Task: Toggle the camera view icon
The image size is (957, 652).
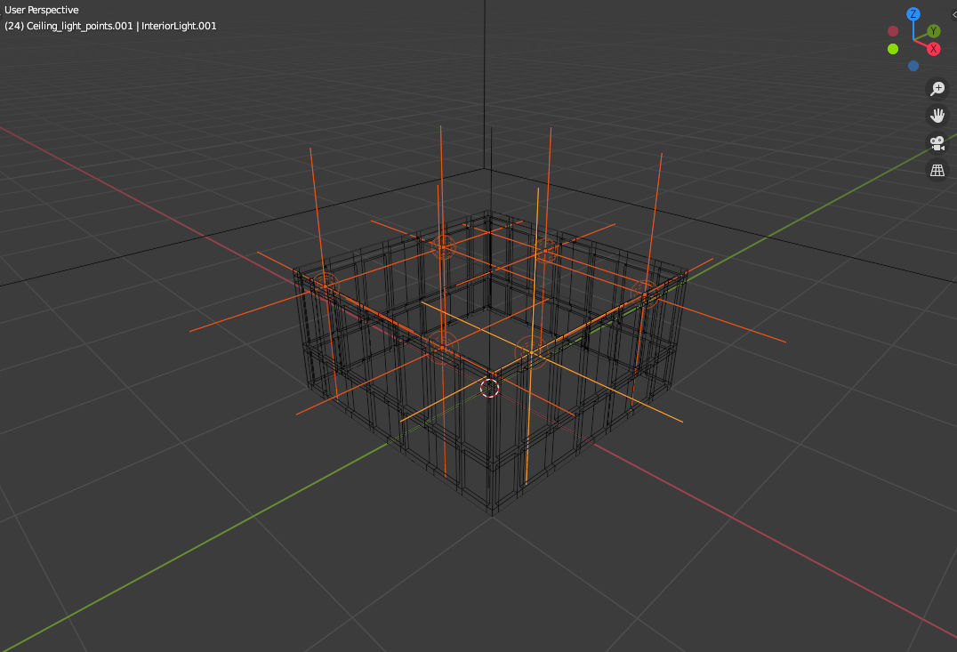Action: [x=937, y=143]
